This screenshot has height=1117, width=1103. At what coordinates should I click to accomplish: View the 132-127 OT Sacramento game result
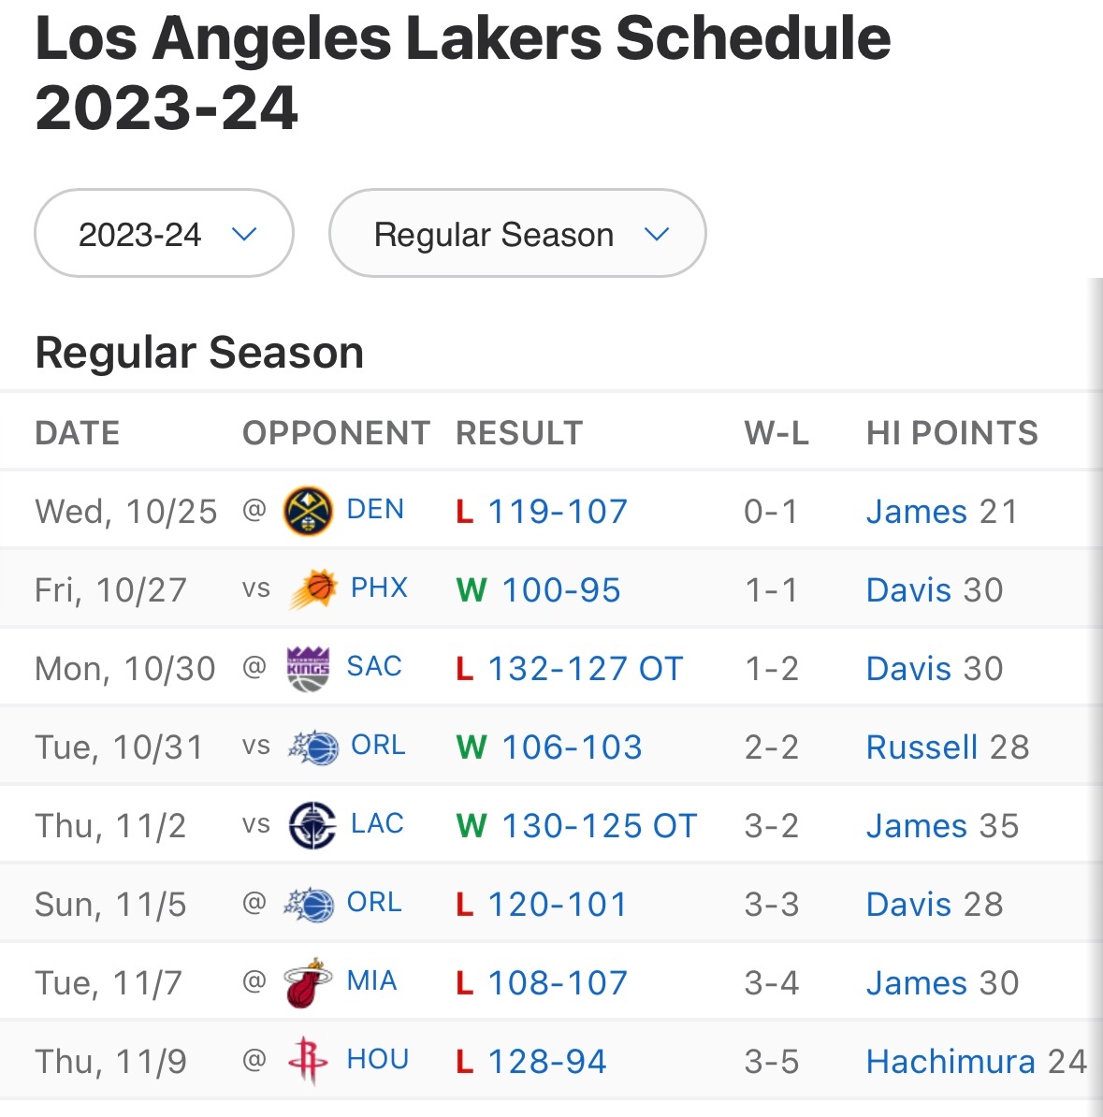(x=585, y=669)
